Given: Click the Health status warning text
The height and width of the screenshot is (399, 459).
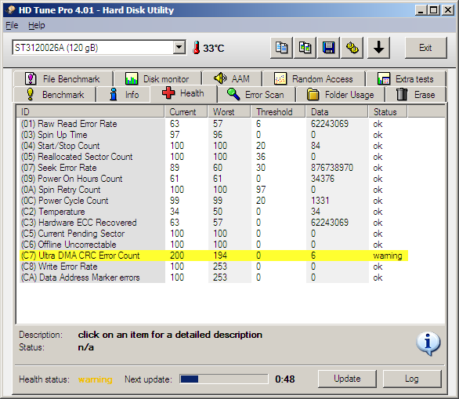Looking at the screenshot, I should tap(95, 379).
